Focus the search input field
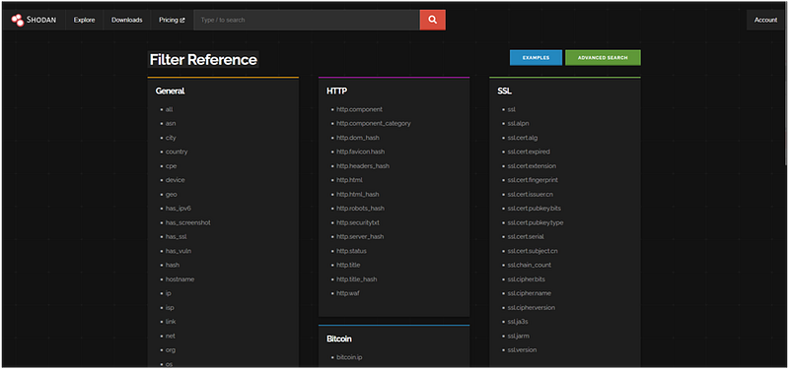789x369 pixels. pos(307,20)
